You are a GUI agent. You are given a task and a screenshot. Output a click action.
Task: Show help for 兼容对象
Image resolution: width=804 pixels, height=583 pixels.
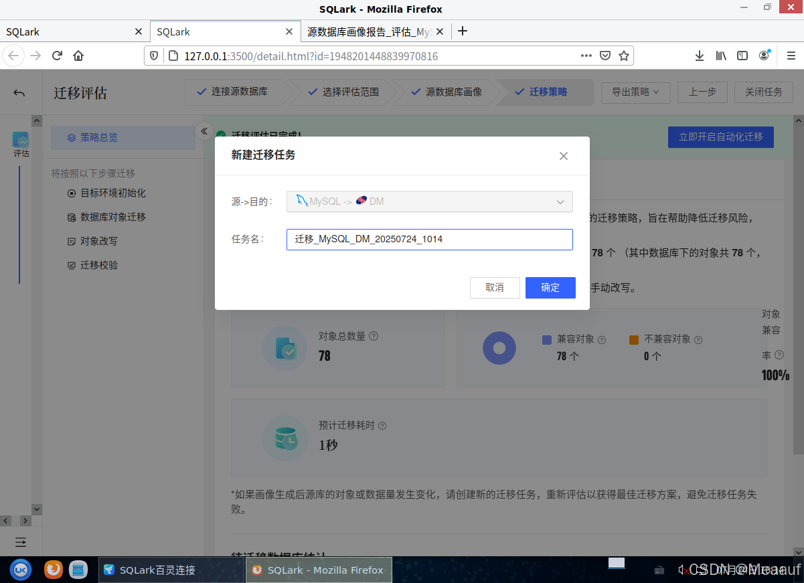(601, 339)
